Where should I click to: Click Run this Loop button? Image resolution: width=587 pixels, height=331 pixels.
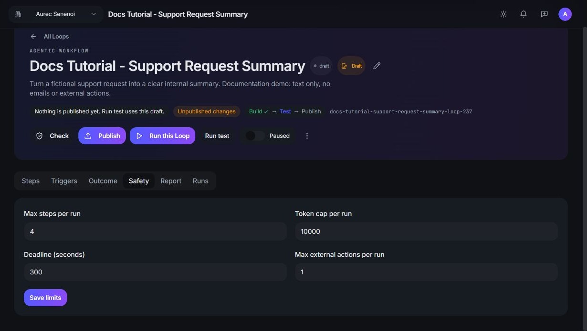click(x=162, y=136)
